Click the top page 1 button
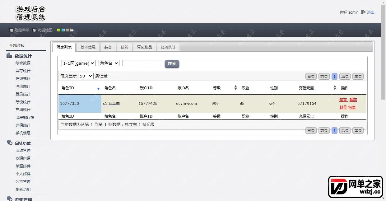The width and height of the screenshot is (386, 201). coord(334,77)
